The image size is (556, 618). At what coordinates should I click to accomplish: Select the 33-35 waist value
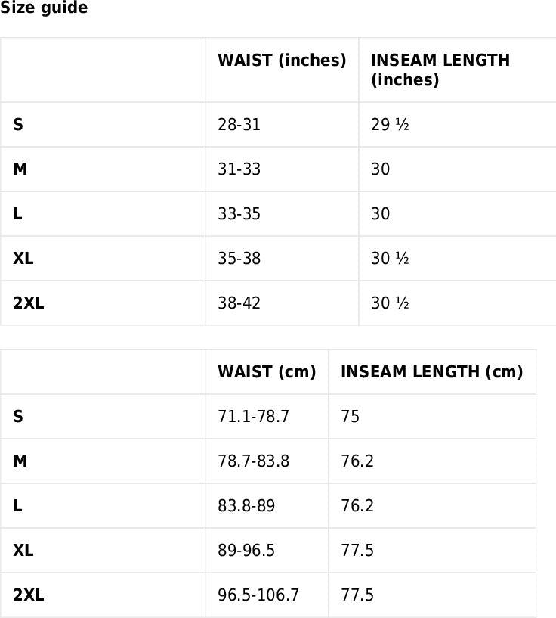coord(239,214)
